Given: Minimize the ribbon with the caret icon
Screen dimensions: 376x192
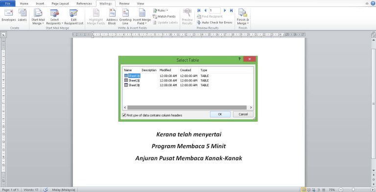Looking at the screenshot, I should (x=367, y=3).
